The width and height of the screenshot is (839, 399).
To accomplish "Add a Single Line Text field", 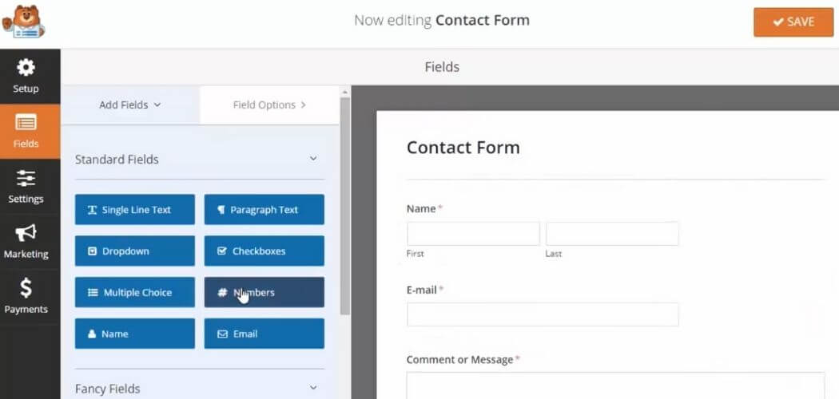I will click(x=135, y=209).
